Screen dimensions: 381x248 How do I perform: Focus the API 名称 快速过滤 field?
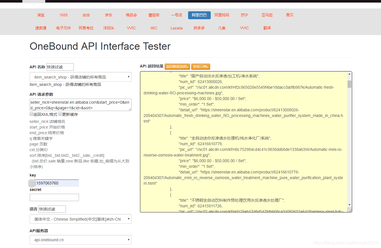(60, 67)
